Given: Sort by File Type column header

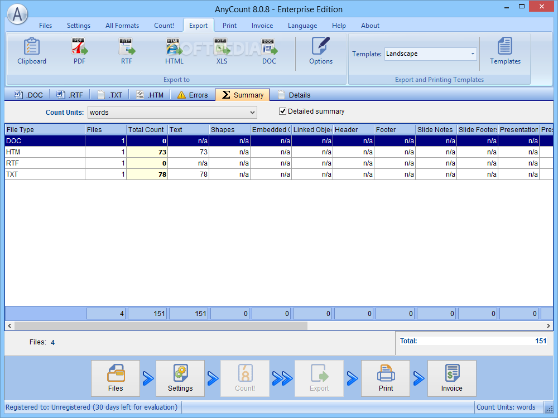Looking at the screenshot, I should pos(45,129).
